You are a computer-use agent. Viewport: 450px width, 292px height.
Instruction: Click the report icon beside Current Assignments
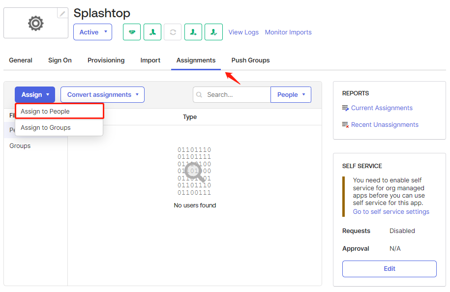pos(345,108)
